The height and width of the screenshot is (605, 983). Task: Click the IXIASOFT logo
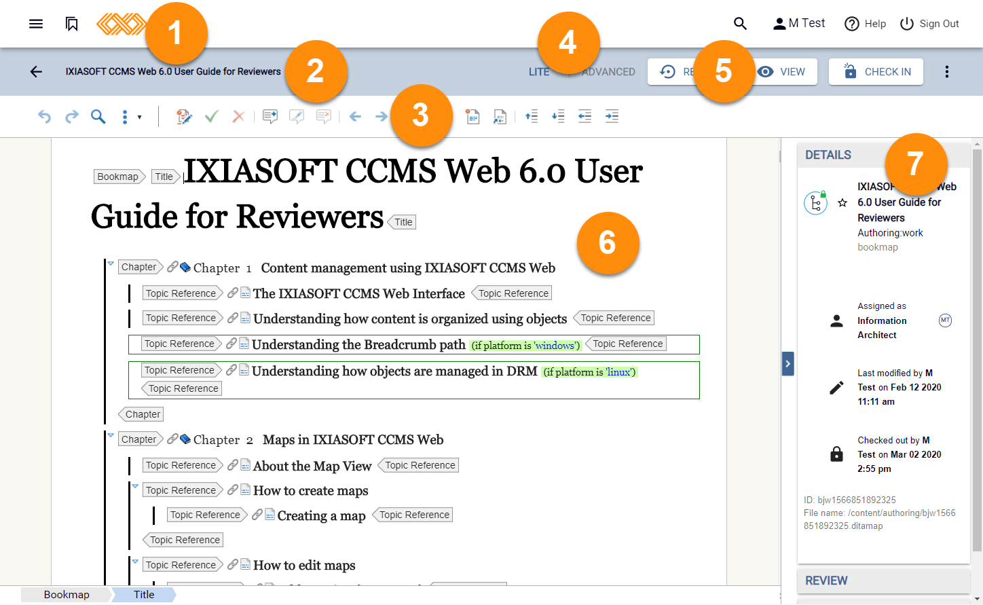point(121,24)
